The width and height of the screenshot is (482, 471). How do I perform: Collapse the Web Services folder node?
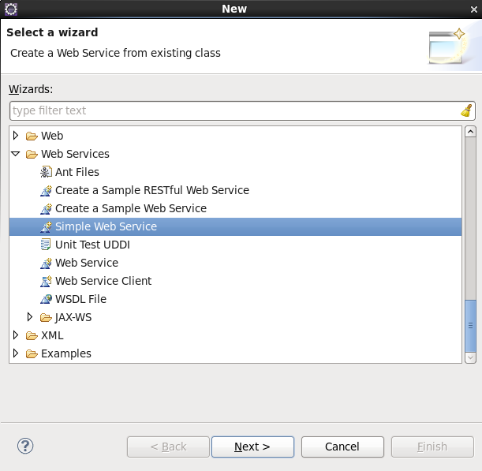15,154
